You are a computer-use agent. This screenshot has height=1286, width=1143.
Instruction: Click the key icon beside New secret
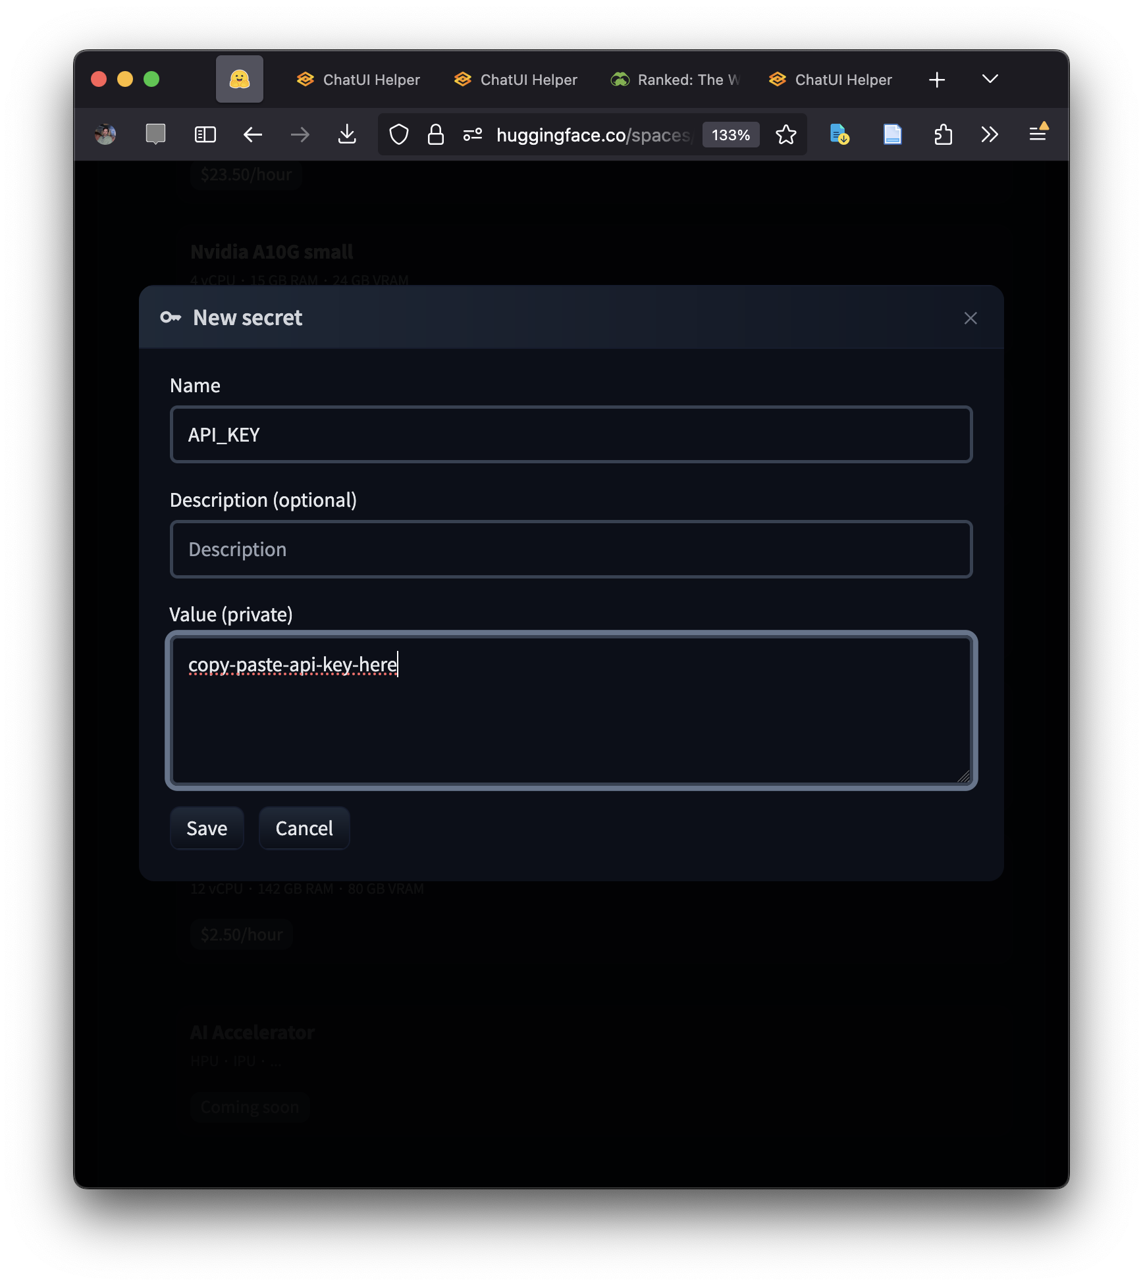pos(171,317)
